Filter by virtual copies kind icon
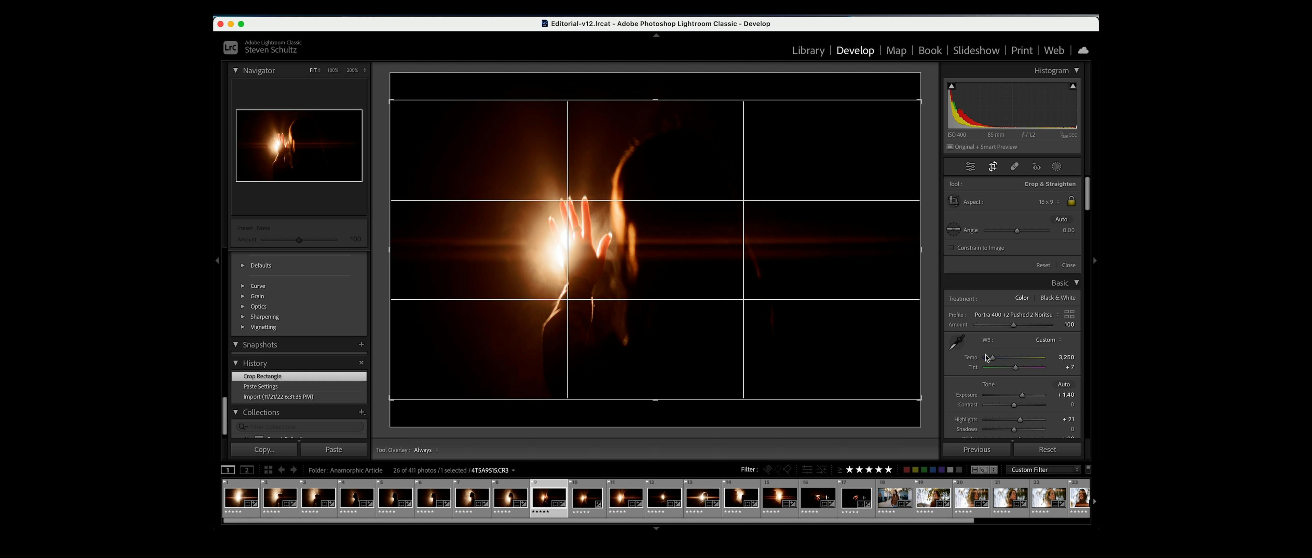 [984, 470]
